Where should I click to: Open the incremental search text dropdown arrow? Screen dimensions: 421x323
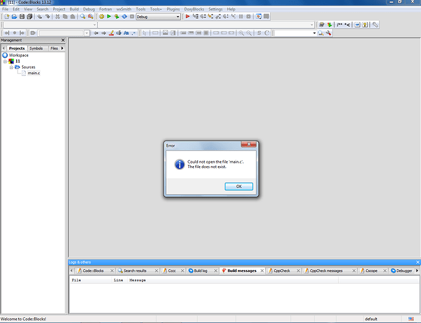[x=87, y=33]
